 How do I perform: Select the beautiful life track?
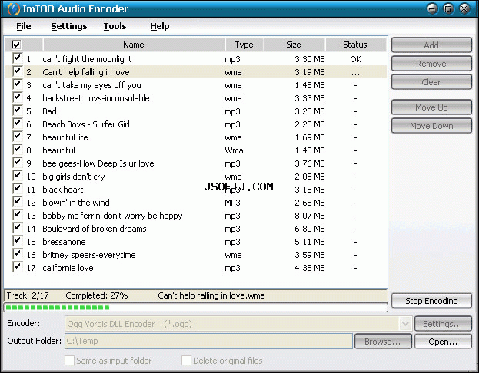click(195, 137)
